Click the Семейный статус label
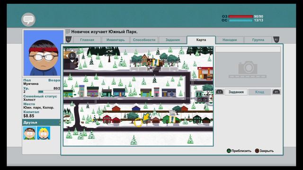Viewport: 303px width, 170px height. (x=40, y=96)
